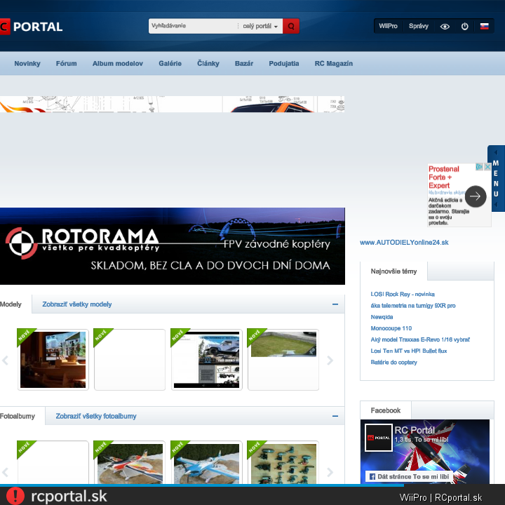
Task: Show previous fotoalbumy with left arrow
Action: coord(5,472)
